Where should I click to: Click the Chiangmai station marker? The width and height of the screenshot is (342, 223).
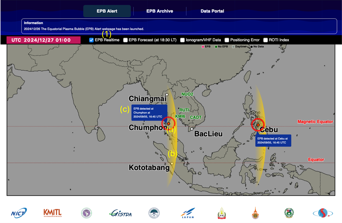pos(167,95)
